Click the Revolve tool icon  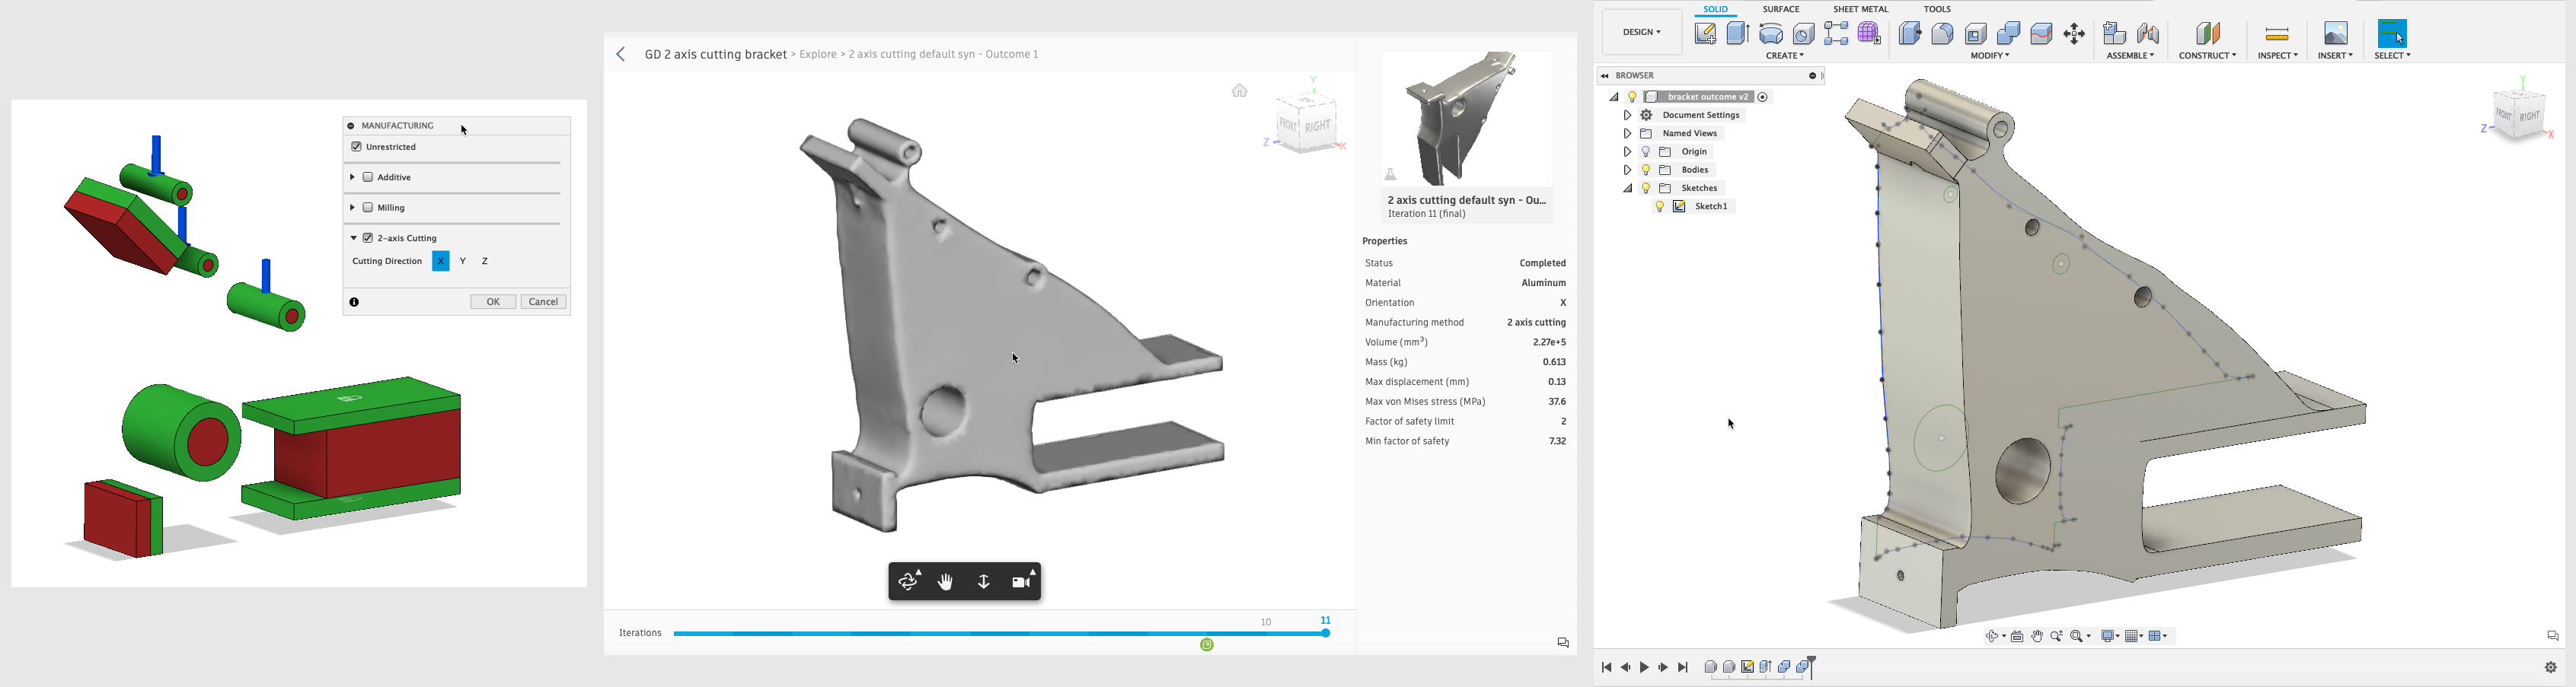(x=1771, y=33)
